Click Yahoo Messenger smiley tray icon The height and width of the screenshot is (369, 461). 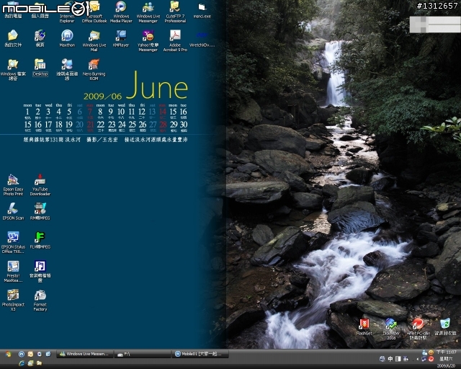pos(431,352)
